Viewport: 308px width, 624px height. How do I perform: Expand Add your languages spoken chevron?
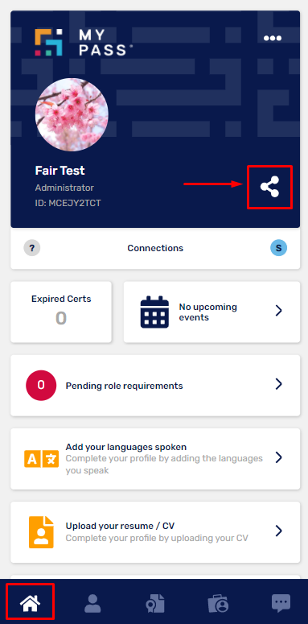point(278,457)
